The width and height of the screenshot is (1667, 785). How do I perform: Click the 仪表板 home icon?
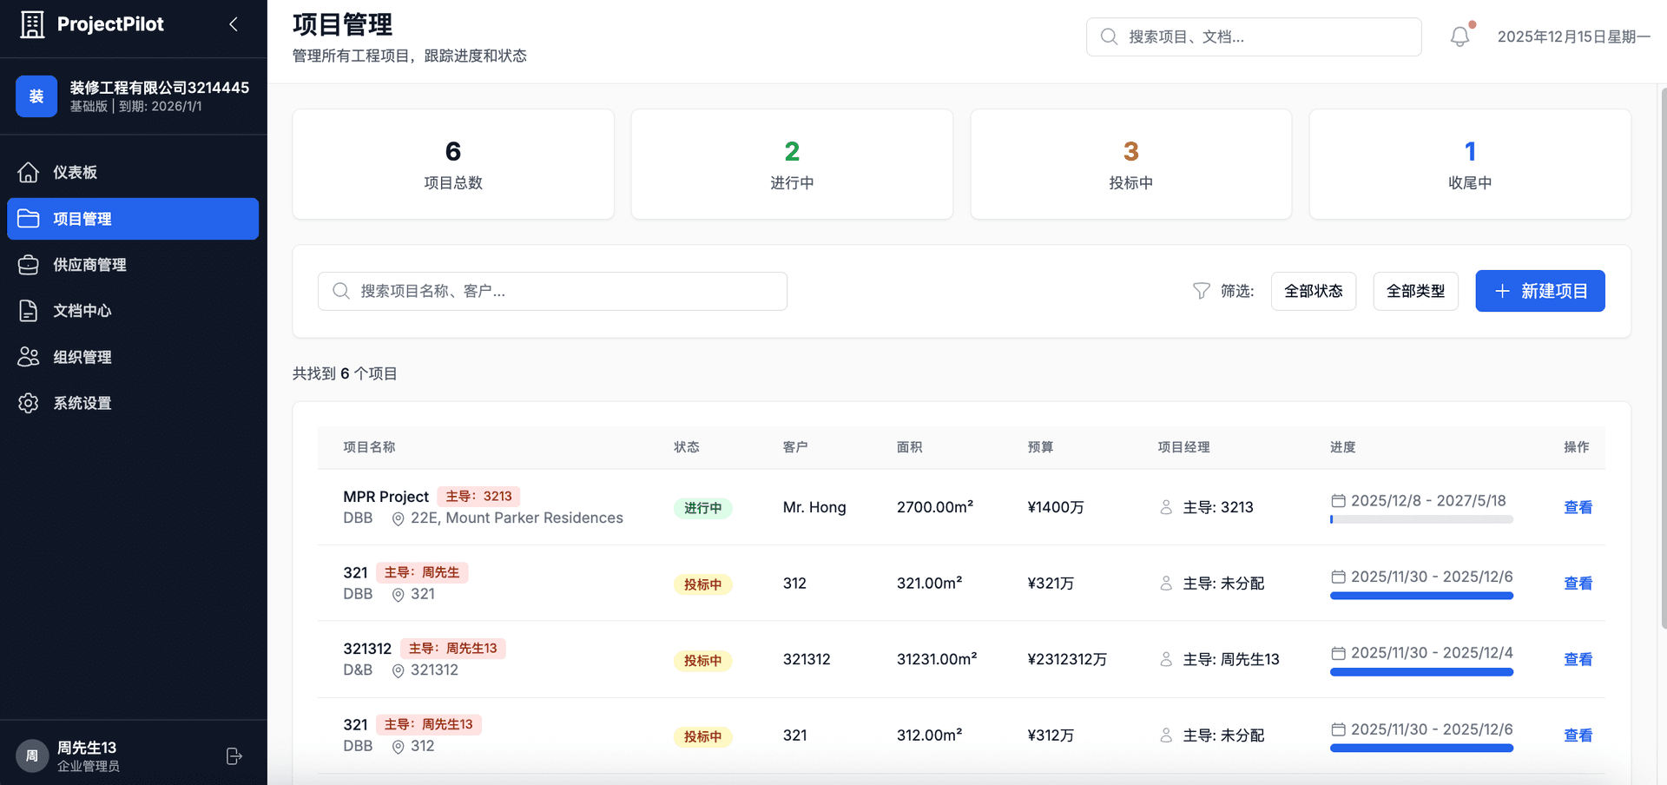click(29, 173)
